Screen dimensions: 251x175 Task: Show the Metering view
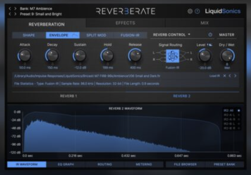tap(144, 164)
